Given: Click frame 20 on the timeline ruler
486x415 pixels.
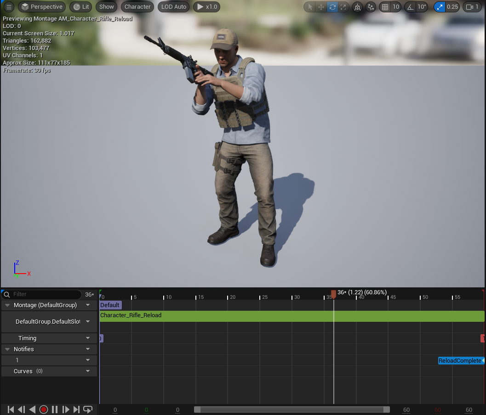Looking at the screenshot, I should pyautogui.click(x=233, y=297).
